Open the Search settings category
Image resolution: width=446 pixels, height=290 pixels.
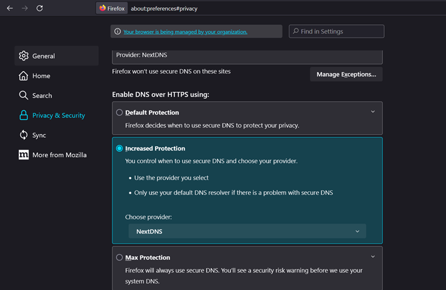(42, 95)
